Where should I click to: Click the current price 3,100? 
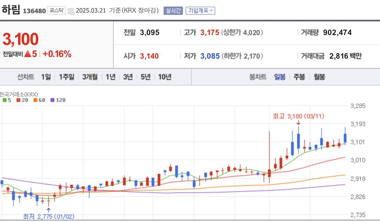21,39
